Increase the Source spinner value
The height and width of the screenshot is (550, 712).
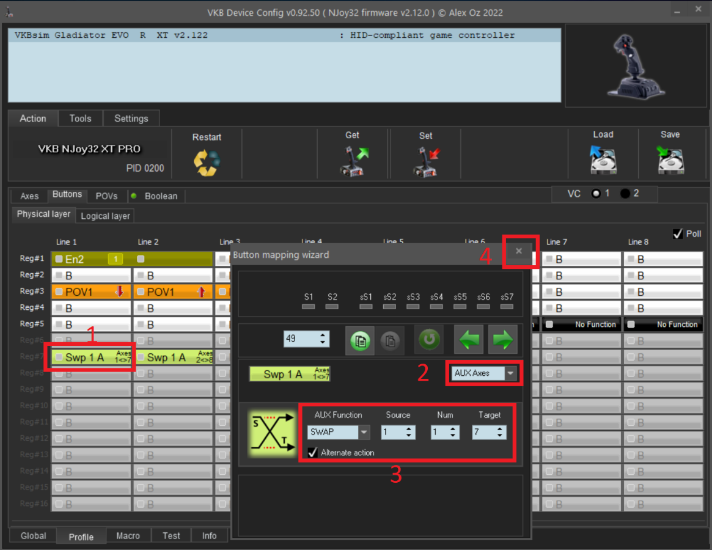(x=409, y=429)
